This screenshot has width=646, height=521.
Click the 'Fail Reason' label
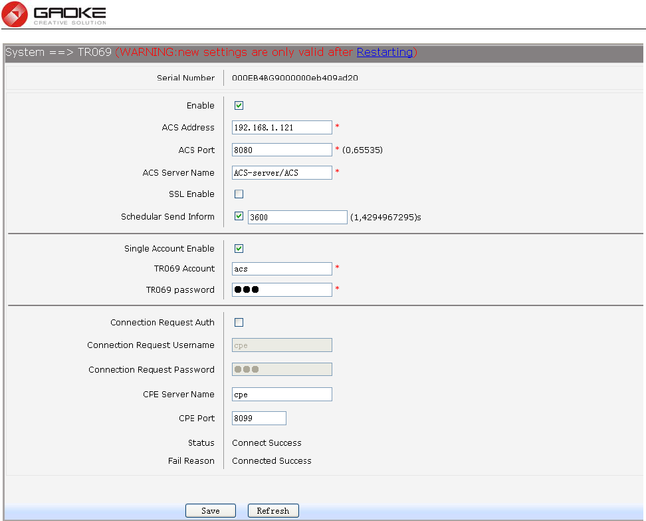191,460
